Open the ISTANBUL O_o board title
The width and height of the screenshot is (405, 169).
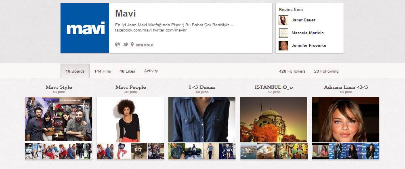pyautogui.click(x=274, y=87)
